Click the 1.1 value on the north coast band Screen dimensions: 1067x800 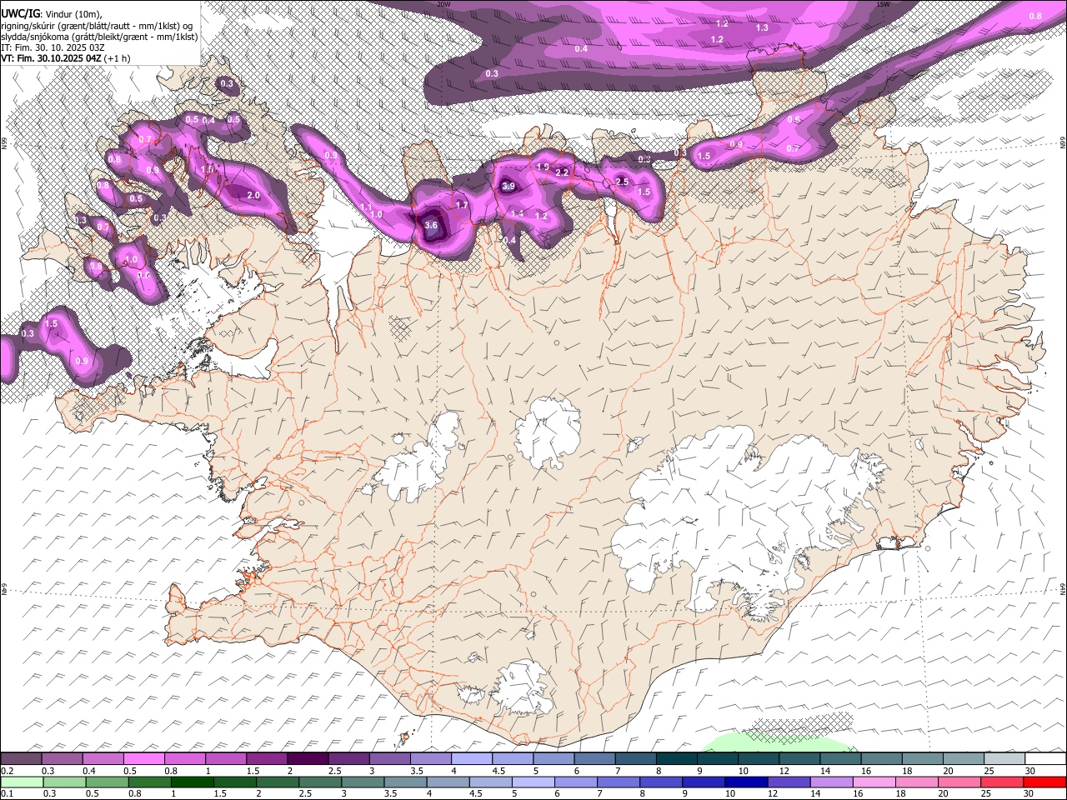366,207
